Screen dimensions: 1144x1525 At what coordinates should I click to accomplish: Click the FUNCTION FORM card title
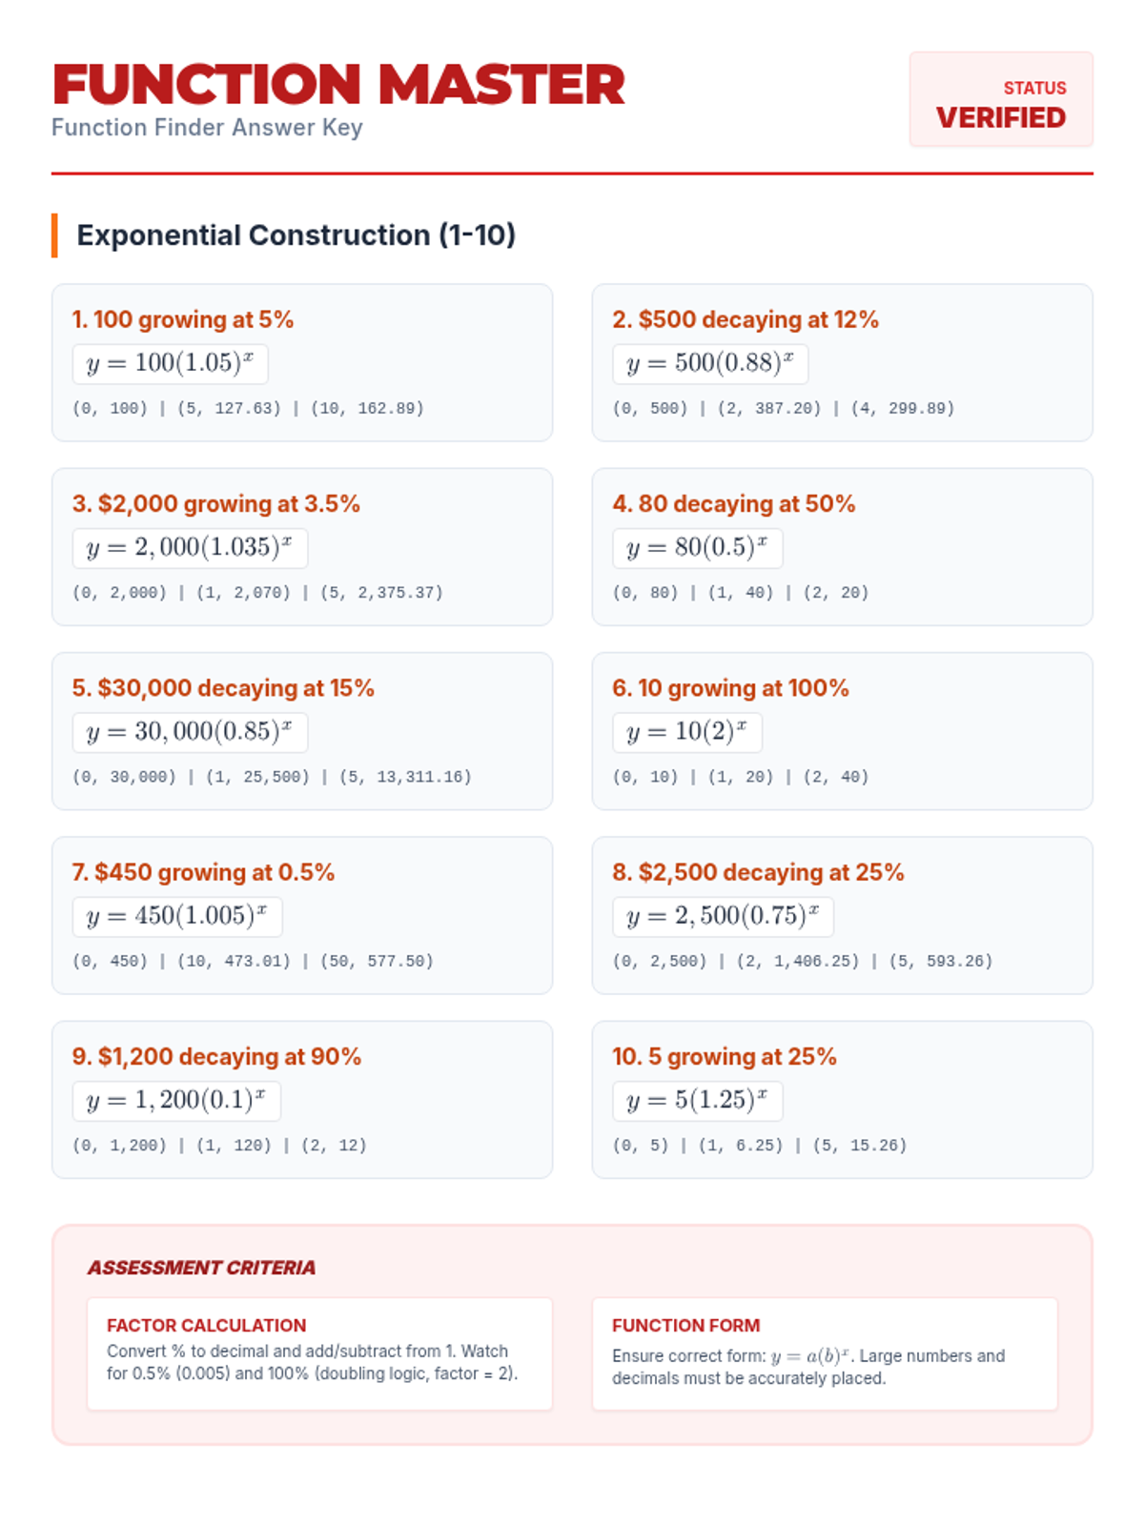[x=685, y=1326]
